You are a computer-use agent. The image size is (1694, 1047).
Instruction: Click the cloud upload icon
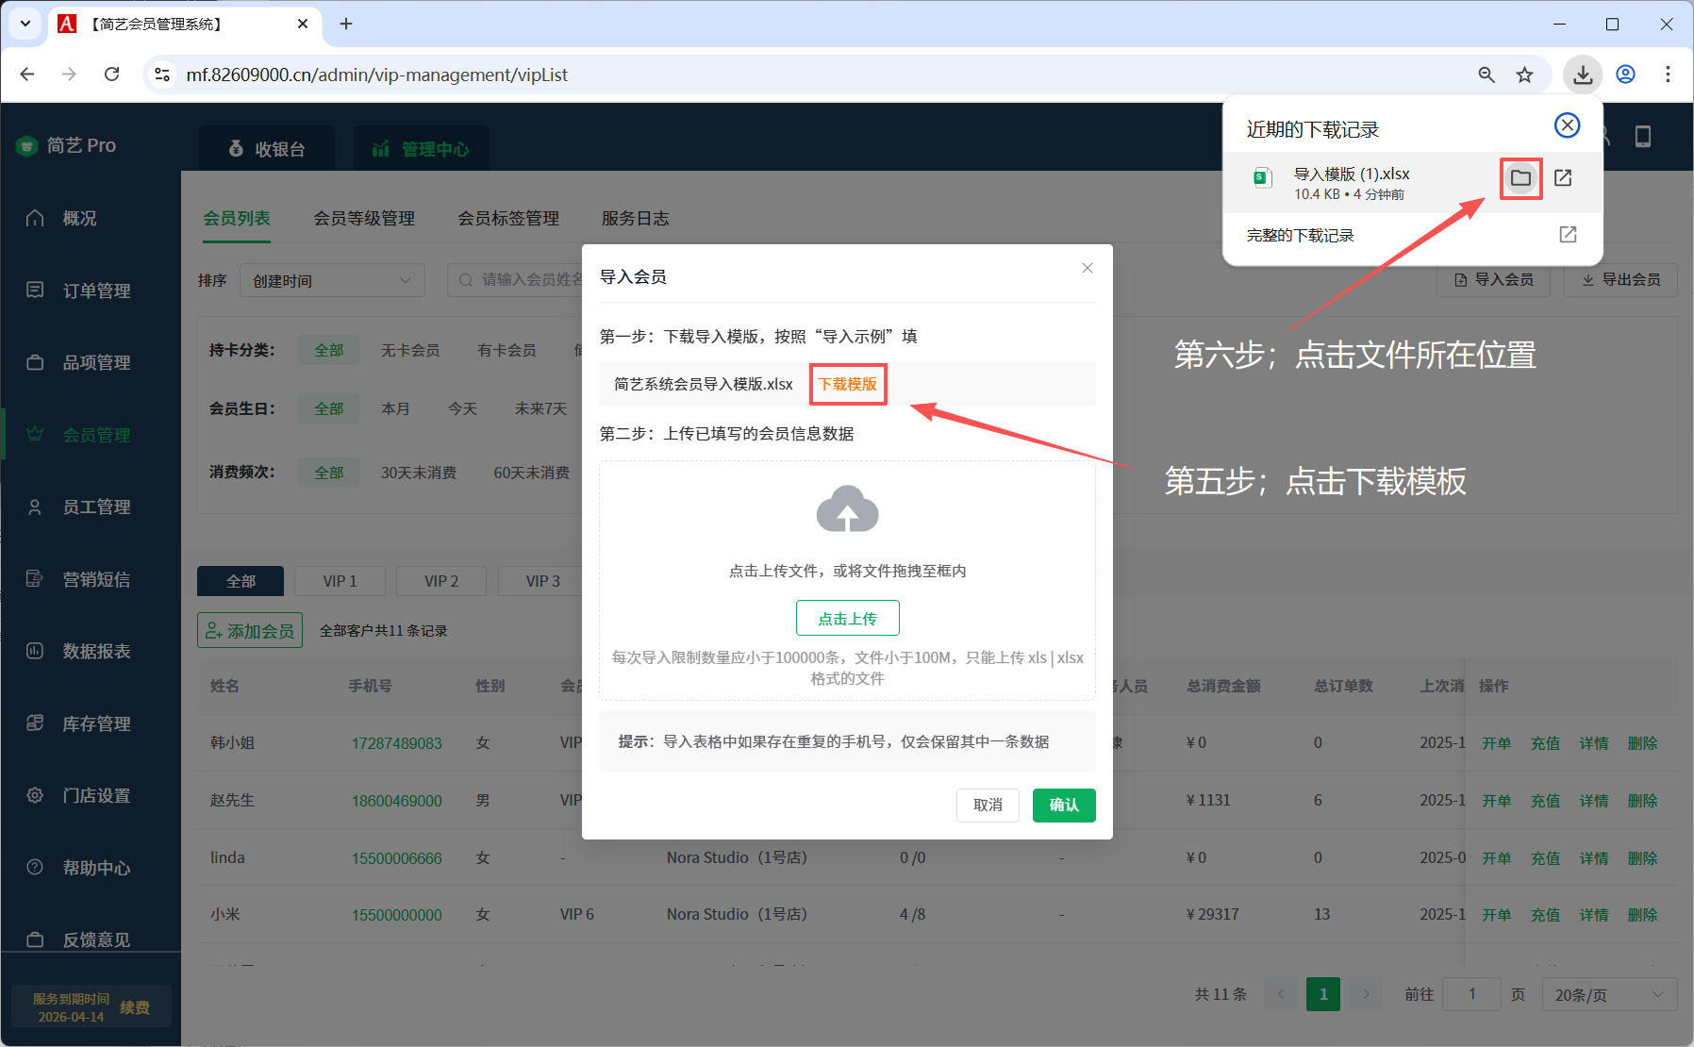[847, 510]
